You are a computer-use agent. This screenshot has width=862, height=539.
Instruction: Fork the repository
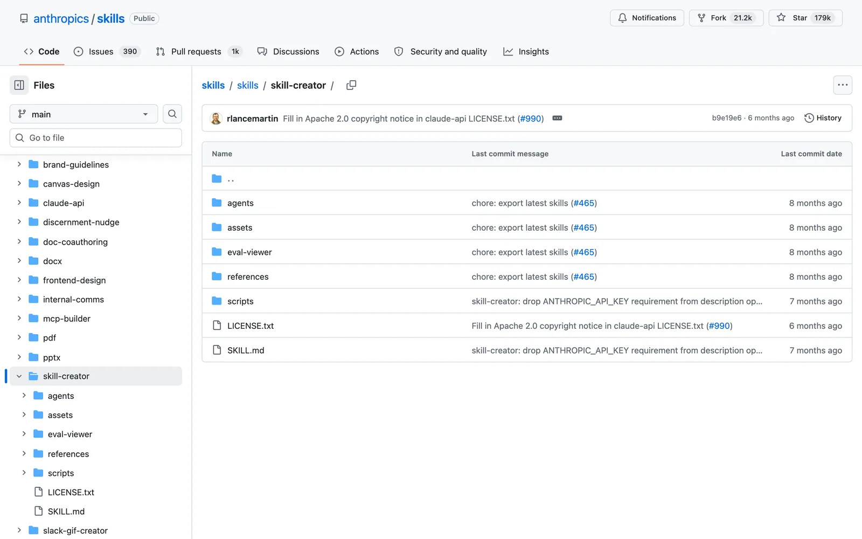click(x=726, y=18)
